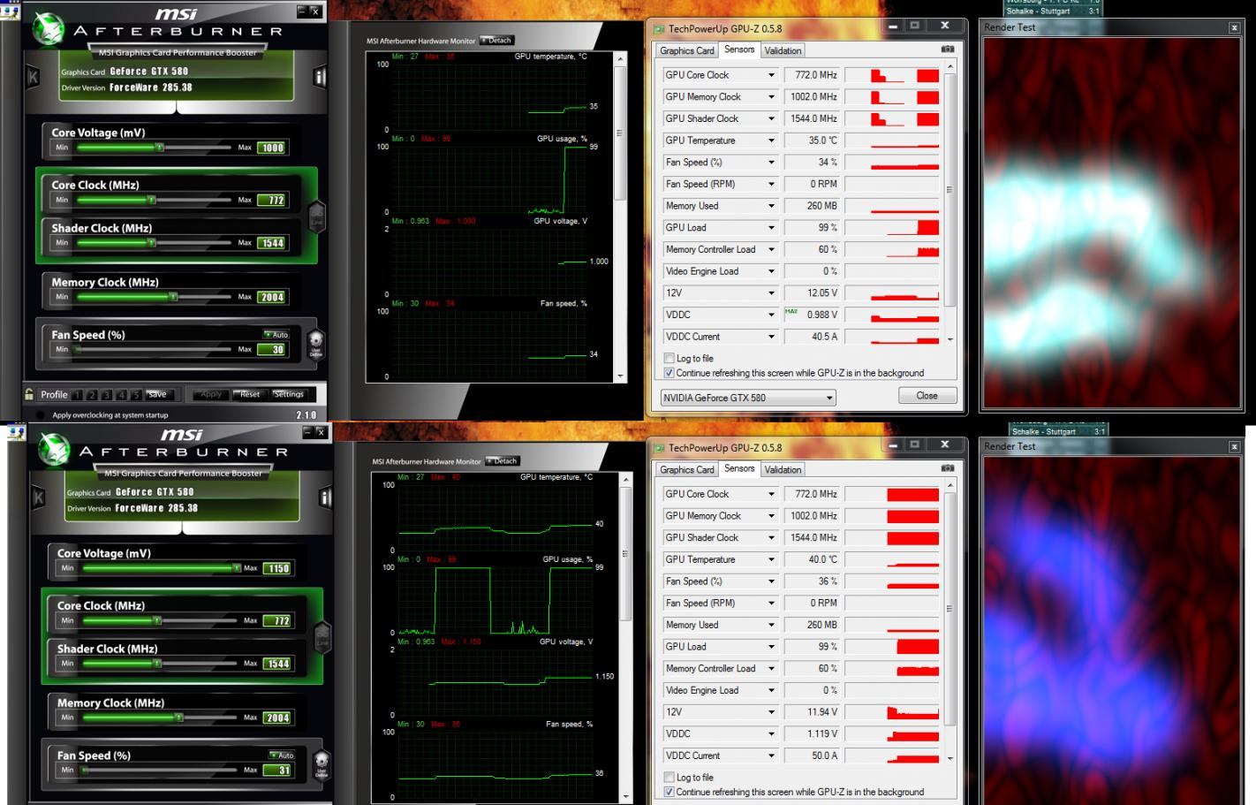
Task: Select Sensors tab in upper GPU-Z
Action: pyautogui.click(x=739, y=49)
